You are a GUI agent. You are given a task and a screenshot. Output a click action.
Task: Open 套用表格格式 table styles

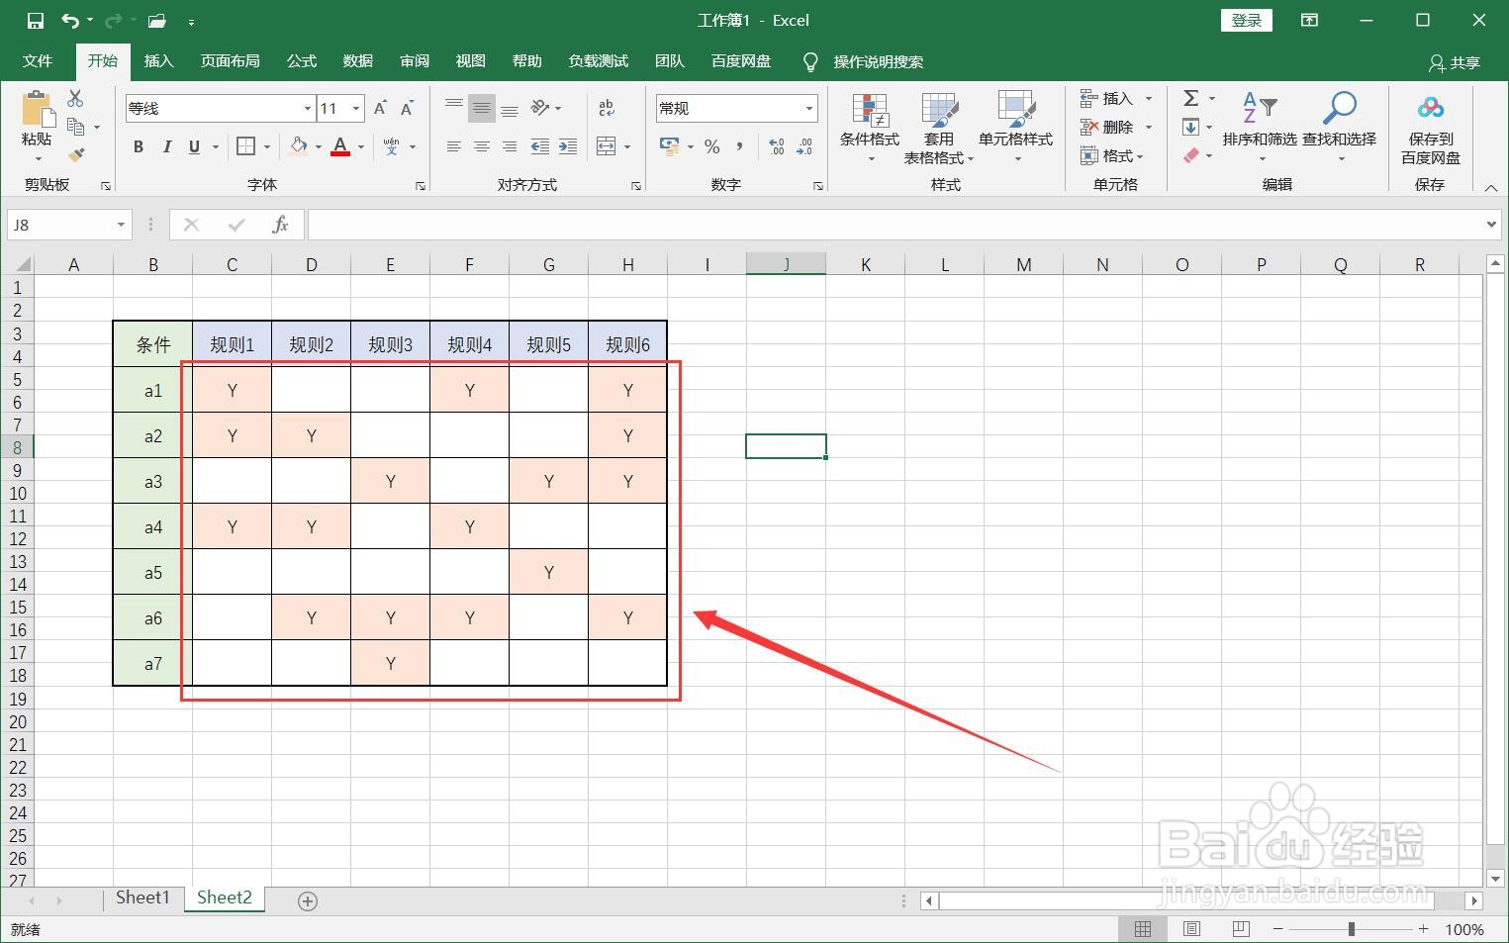click(939, 129)
